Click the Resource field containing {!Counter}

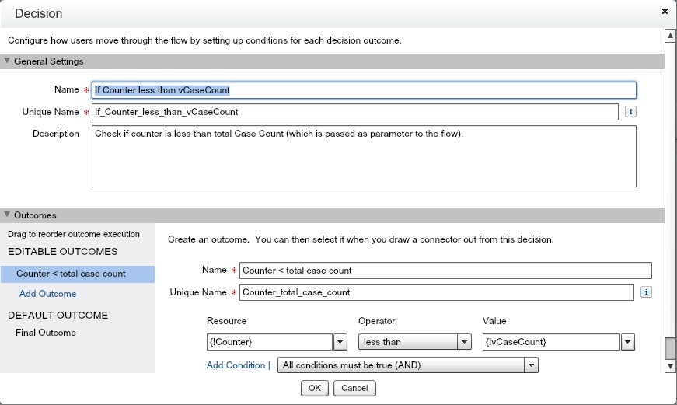click(270, 342)
